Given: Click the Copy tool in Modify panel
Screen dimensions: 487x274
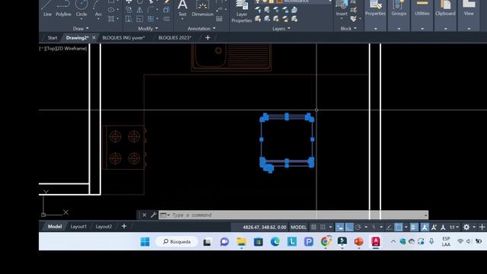Looking at the screenshot, I should click(x=129, y=10).
